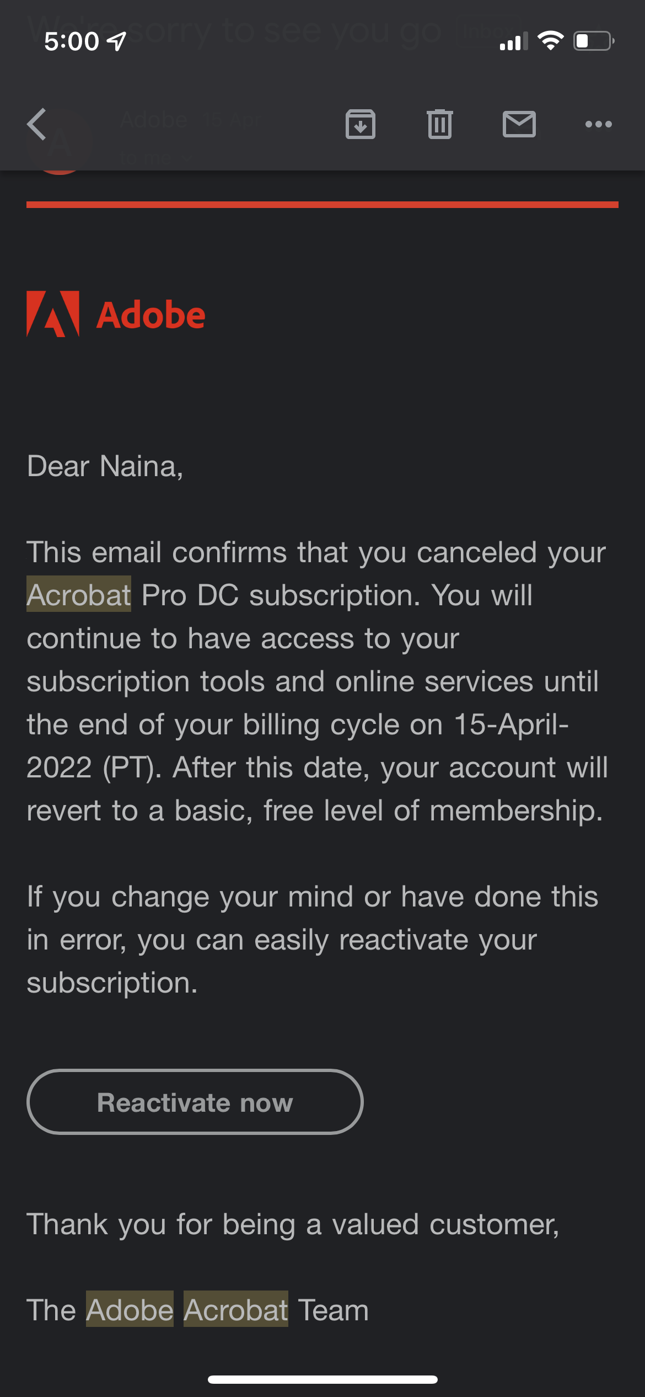Tap the Wi-Fi status icon

(550, 41)
